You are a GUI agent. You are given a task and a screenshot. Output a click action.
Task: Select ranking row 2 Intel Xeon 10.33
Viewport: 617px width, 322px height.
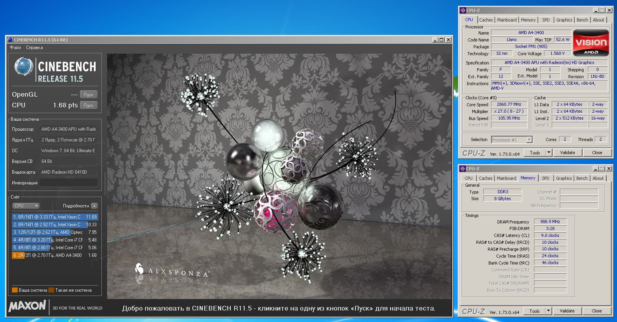click(x=55, y=225)
